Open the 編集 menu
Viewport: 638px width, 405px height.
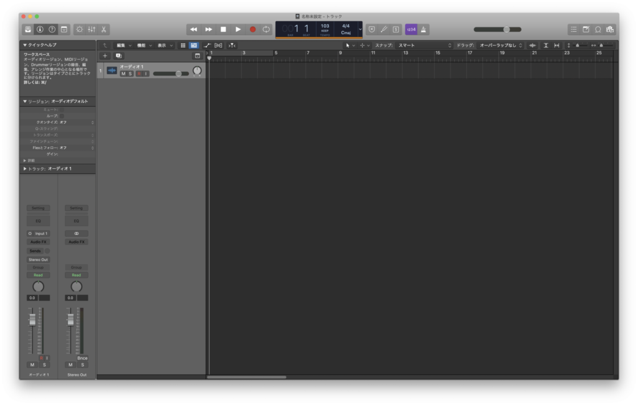click(x=124, y=45)
